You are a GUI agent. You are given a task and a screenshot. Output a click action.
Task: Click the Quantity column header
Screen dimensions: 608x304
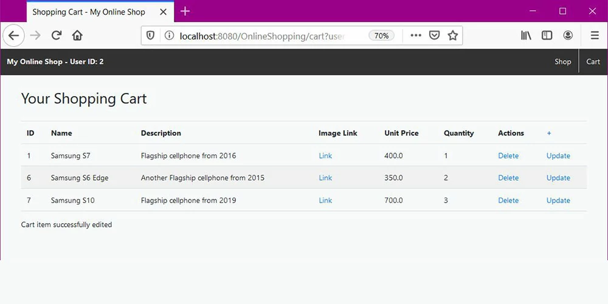pos(458,133)
